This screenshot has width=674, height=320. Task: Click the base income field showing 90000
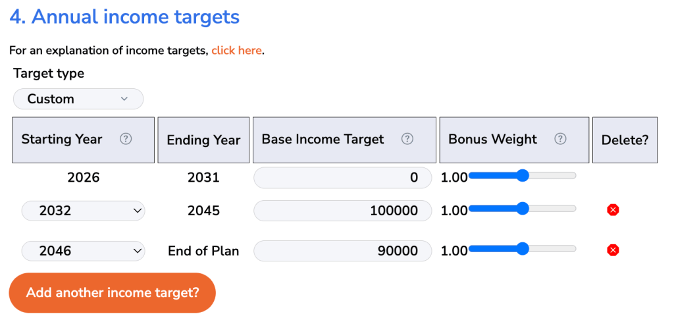pyautogui.click(x=342, y=251)
